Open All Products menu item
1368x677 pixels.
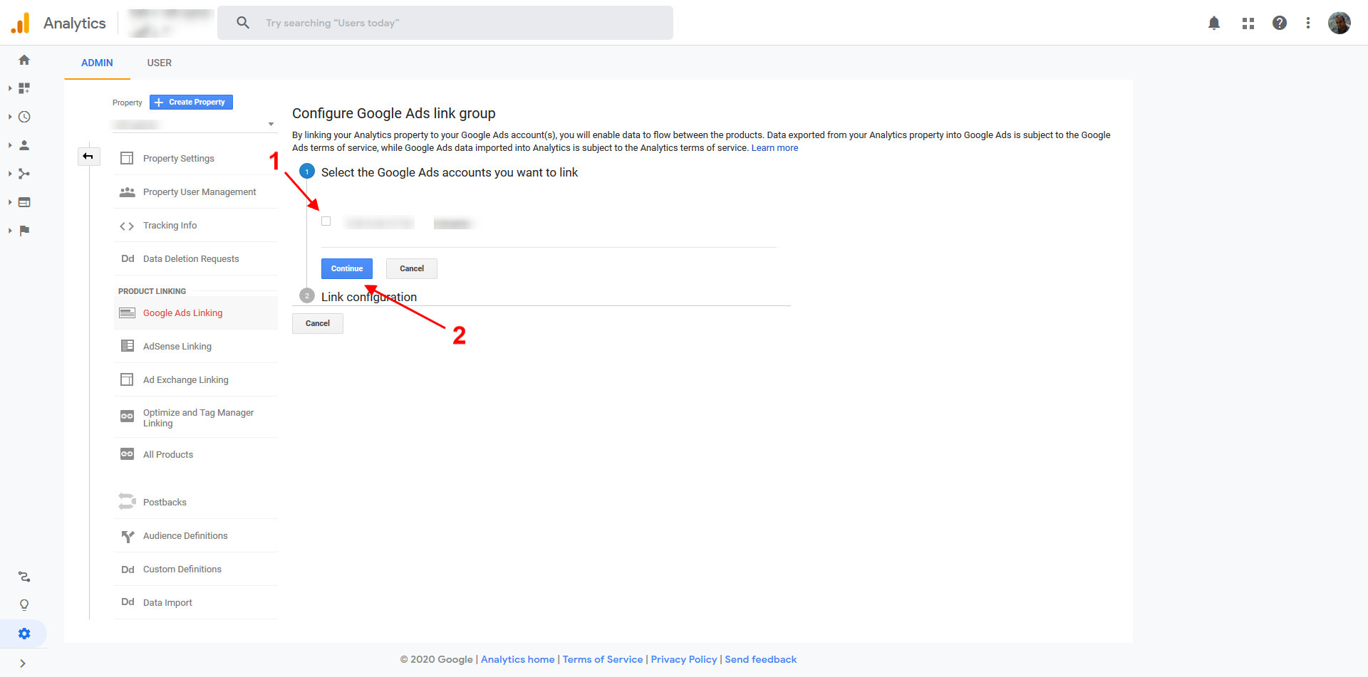196,454
